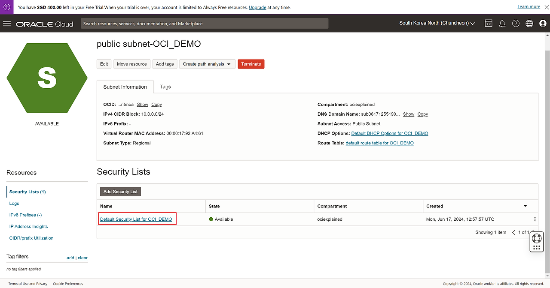Expand the South Korea North region selector
This screenshot has width=550, height=288.
pos(437,23)
